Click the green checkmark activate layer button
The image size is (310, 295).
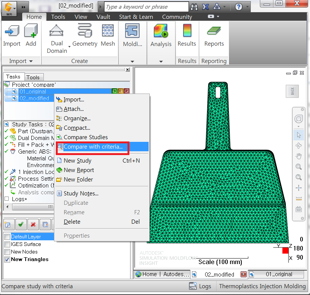click(x=21, y=224)
